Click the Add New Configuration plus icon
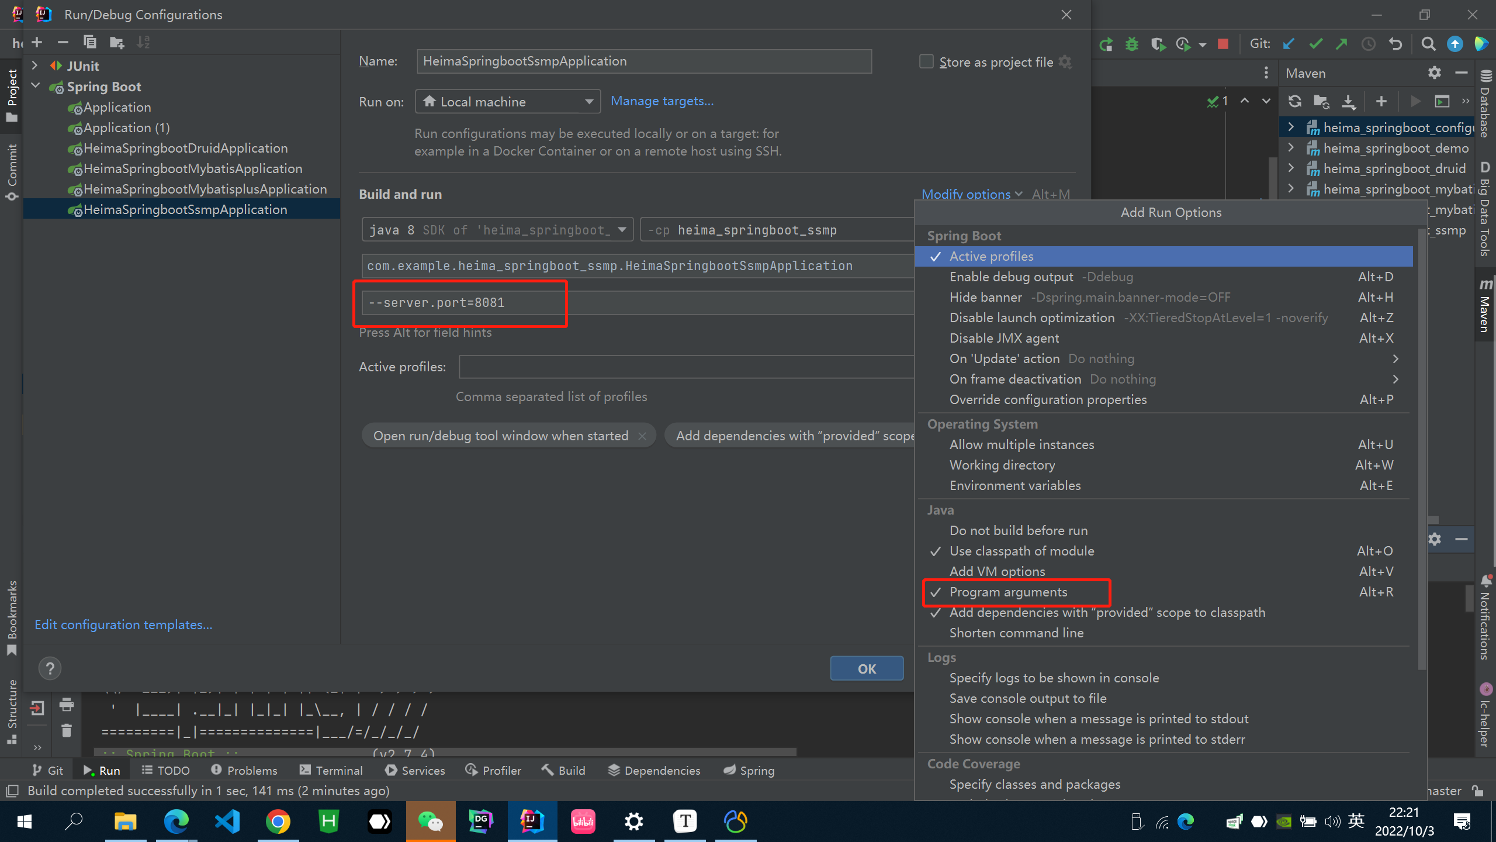Viewport: 1496px width, 842px height. (x=37, y=42)
